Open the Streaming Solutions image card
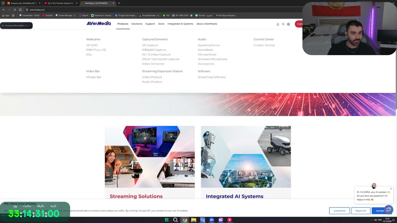Screen dimensions: 397x223 coord(150,157)
